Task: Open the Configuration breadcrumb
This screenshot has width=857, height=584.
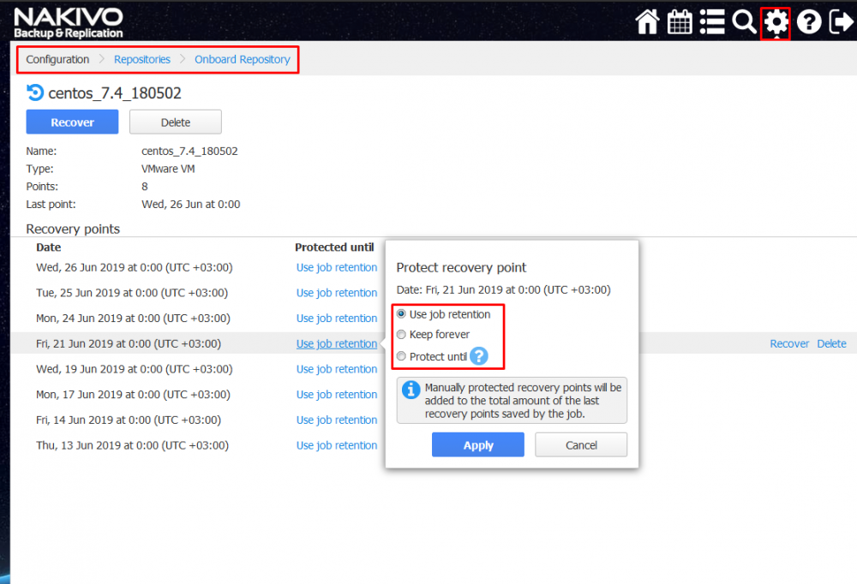Action: 57,60
